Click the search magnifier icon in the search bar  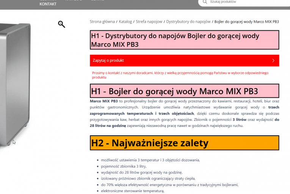click(205, 2)
